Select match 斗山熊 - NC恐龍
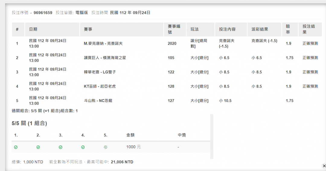This screenshot has height=171, width=326. (x=98, y=101)
